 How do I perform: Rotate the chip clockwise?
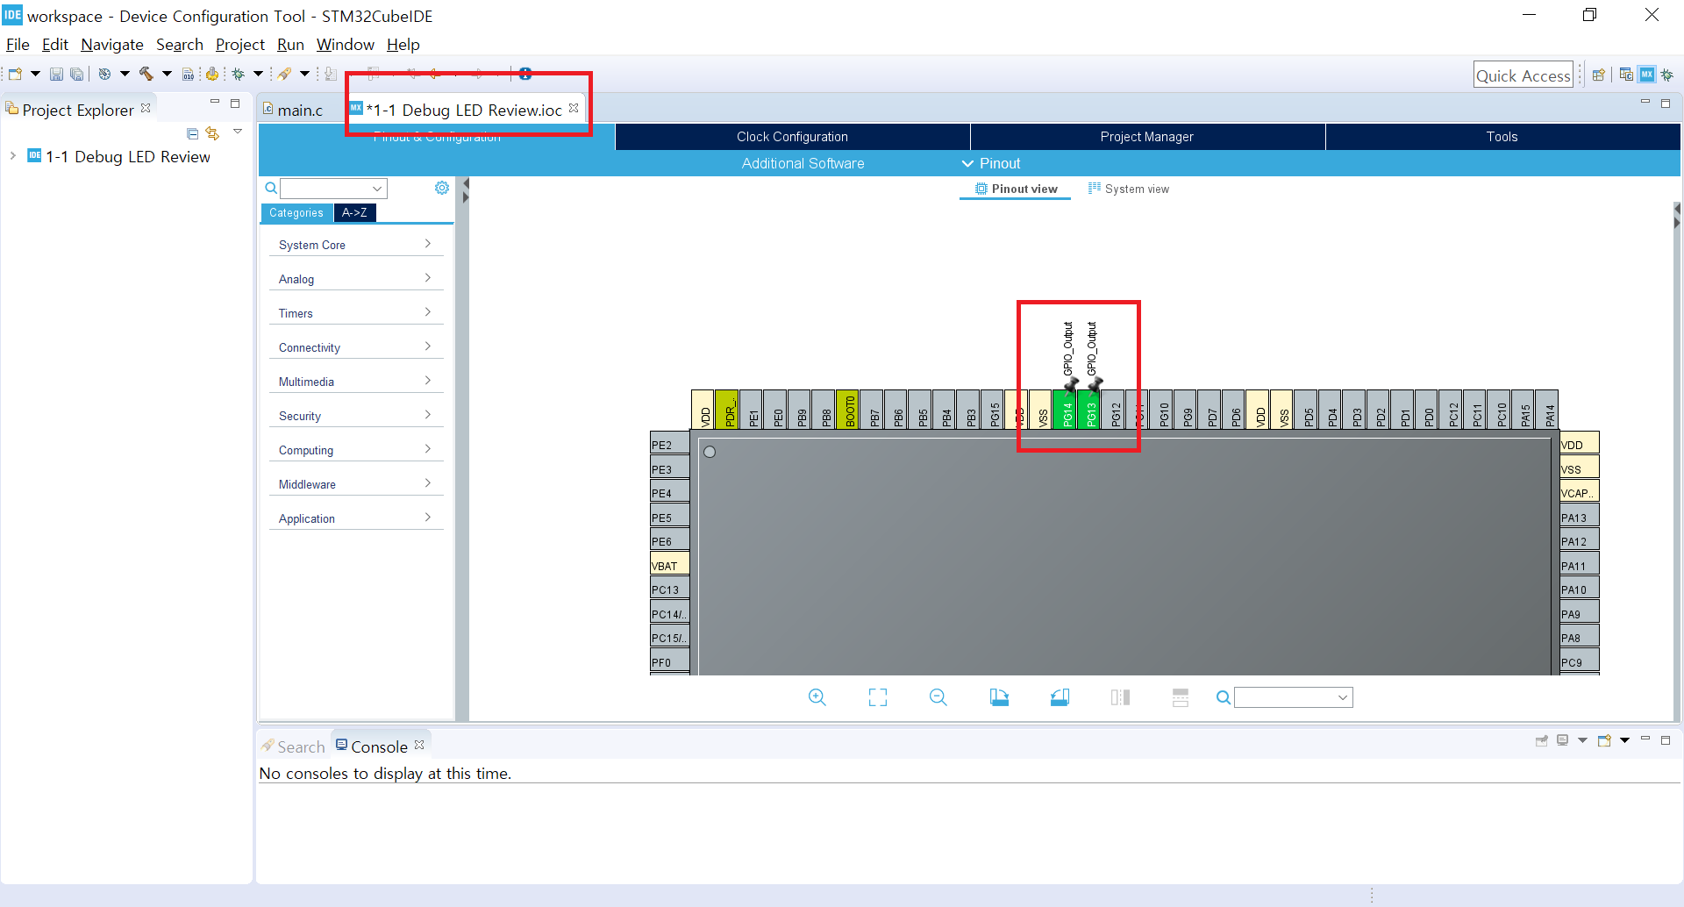coord(999,697)
